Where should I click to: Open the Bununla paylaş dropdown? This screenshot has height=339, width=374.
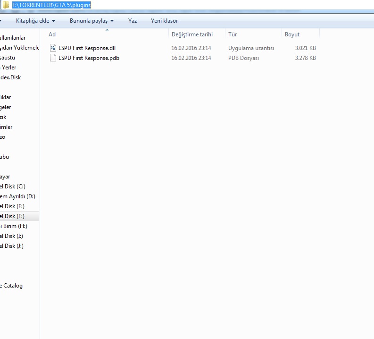[x=91, y=21]
